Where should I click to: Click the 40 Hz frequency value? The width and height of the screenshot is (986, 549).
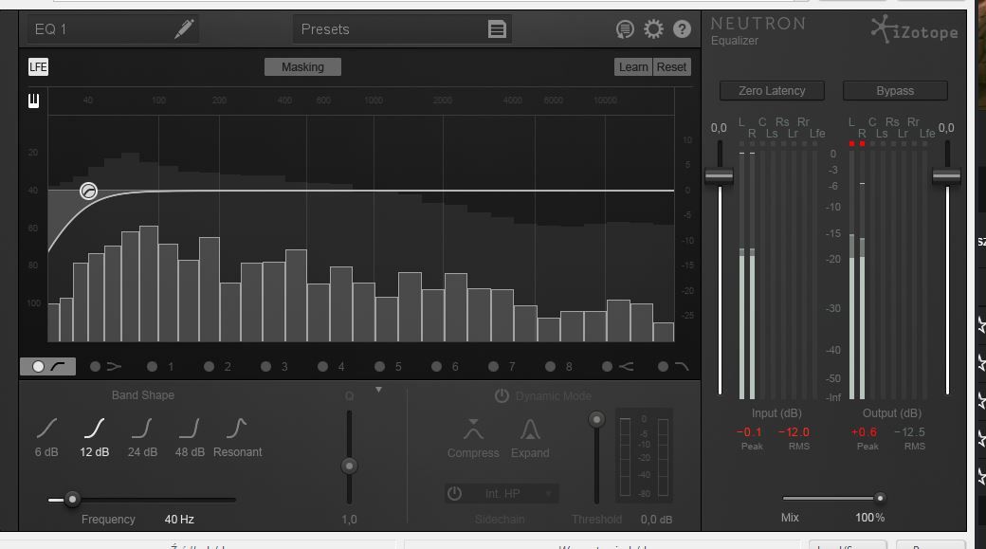pyautogui.click(x=179, y=520)
